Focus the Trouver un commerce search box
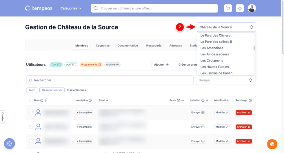The image size is (284, 153). pos(154,8)
